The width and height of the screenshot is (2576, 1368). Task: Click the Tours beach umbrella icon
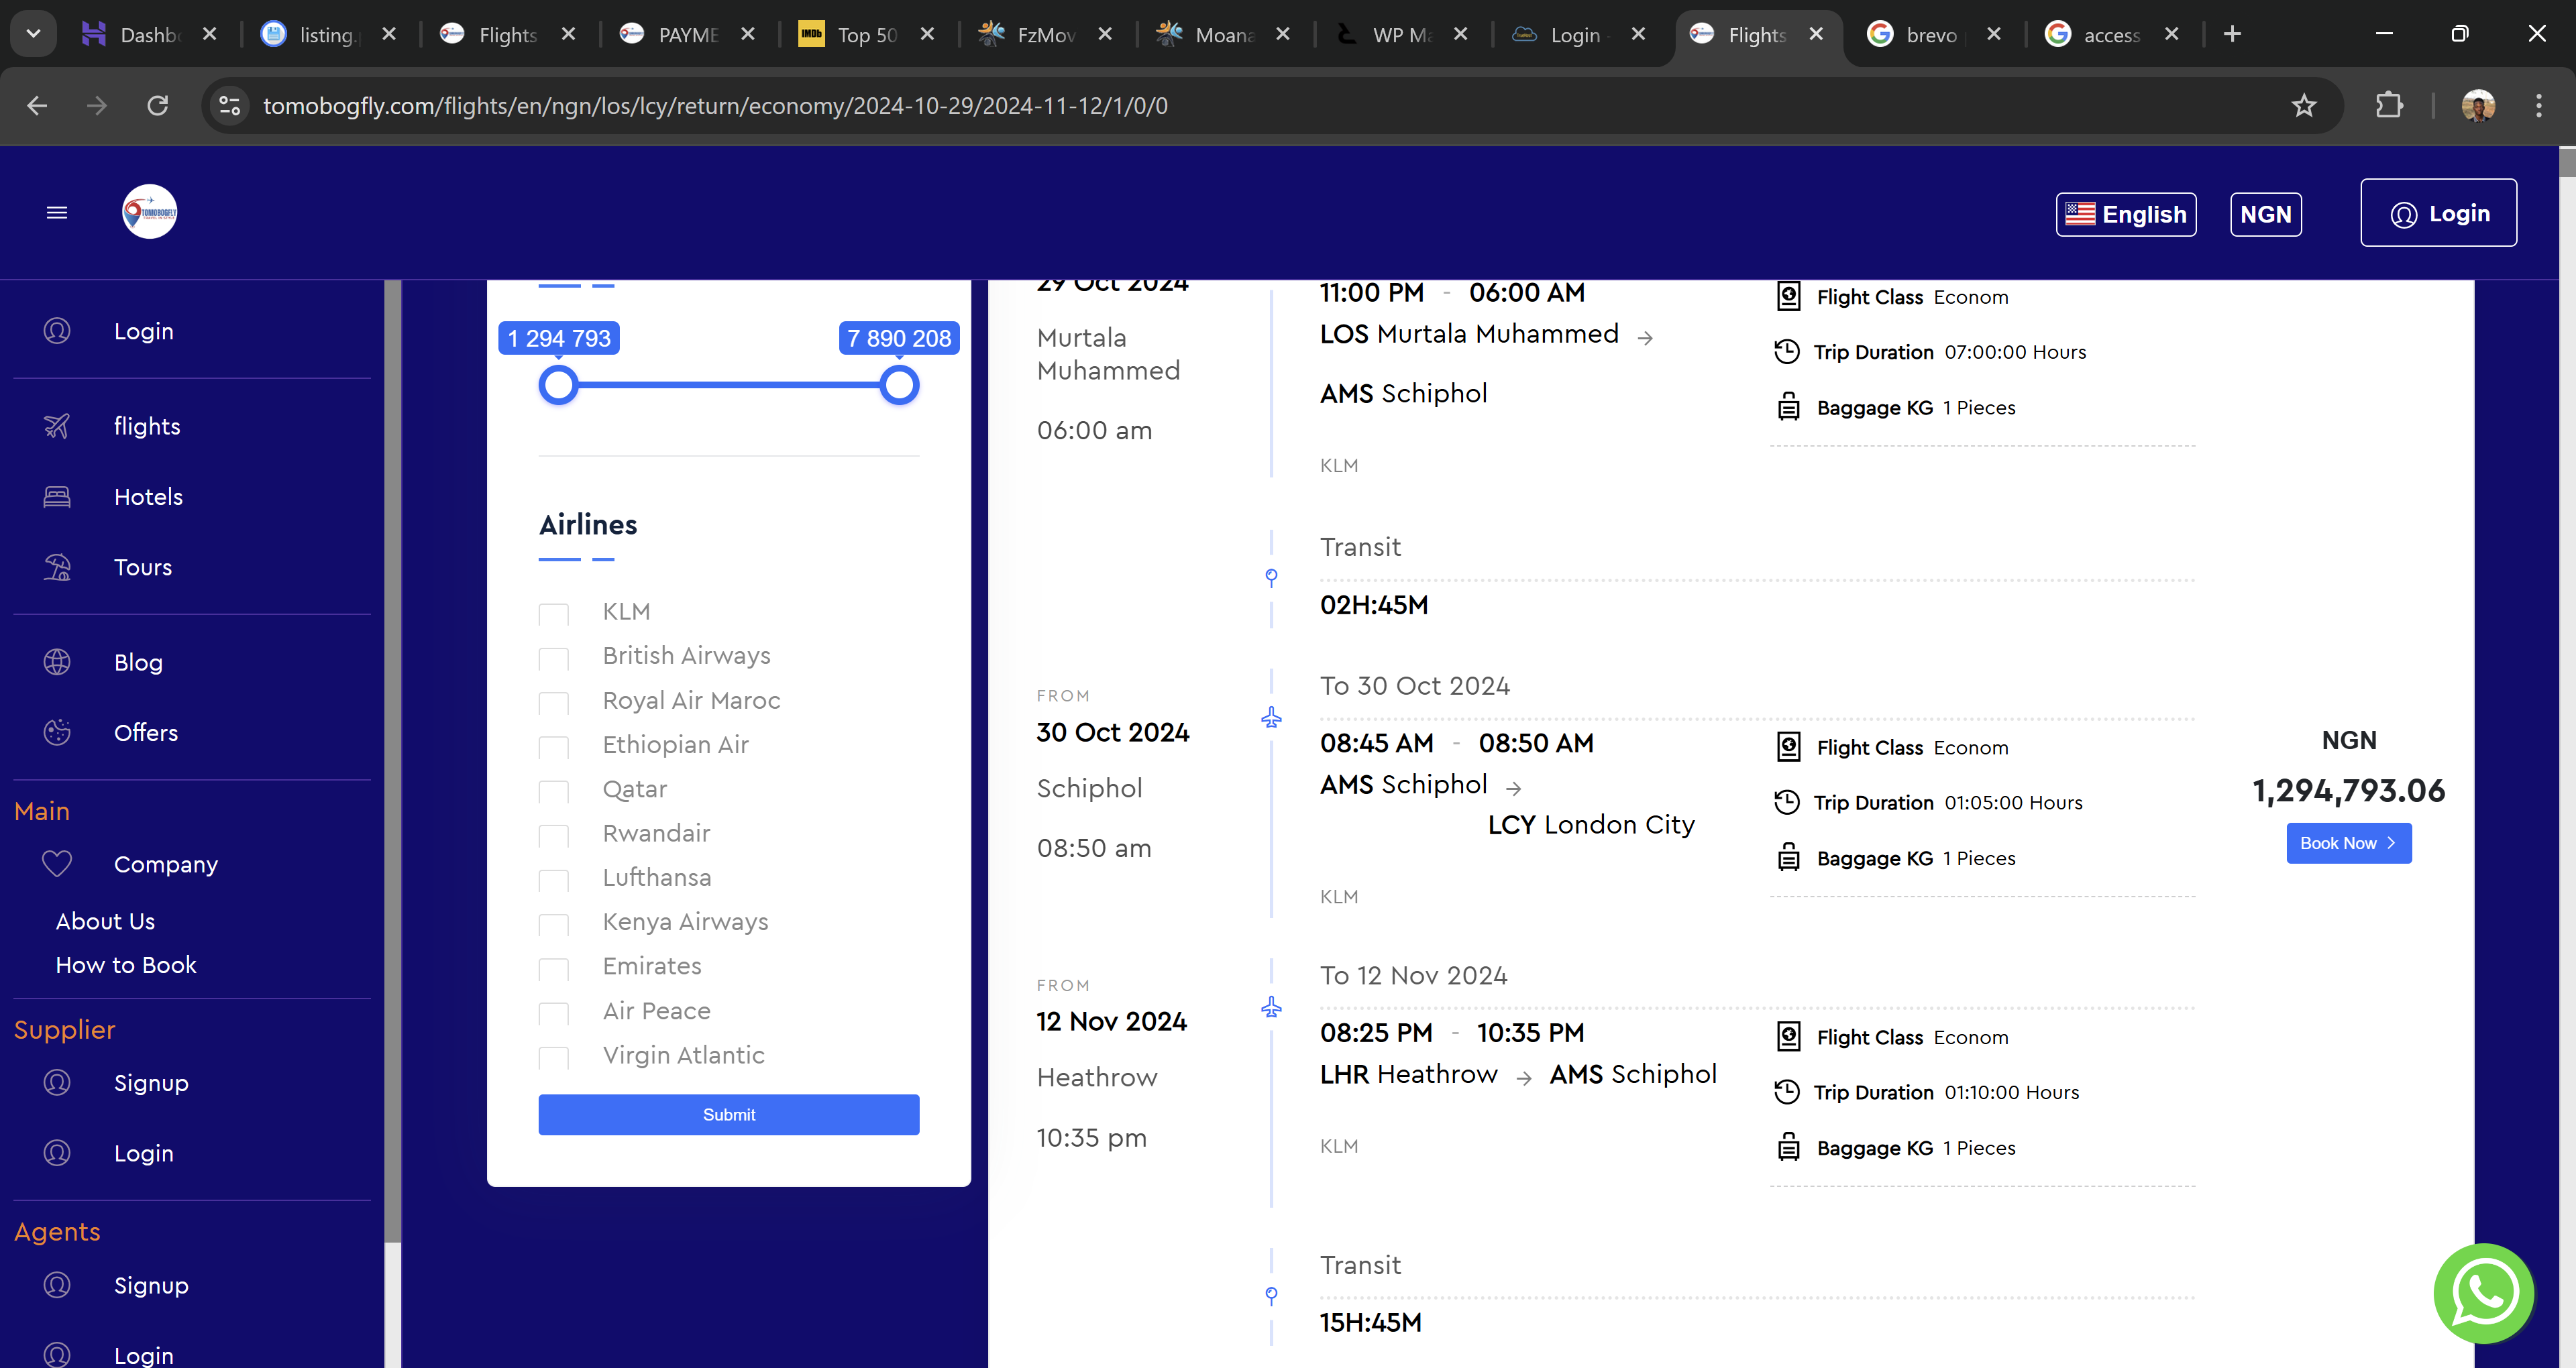(x=57, y=567)
